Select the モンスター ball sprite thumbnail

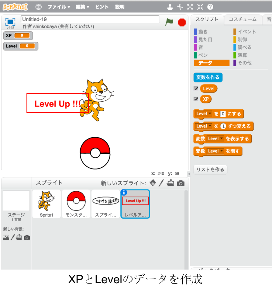point(76,204)
